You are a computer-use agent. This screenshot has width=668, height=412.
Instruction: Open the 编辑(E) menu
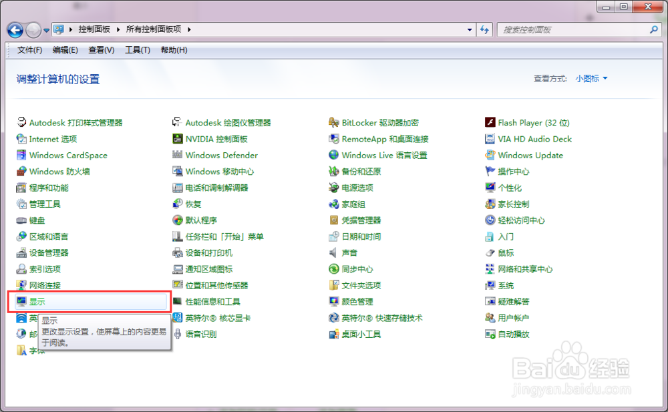coord(65,50)
